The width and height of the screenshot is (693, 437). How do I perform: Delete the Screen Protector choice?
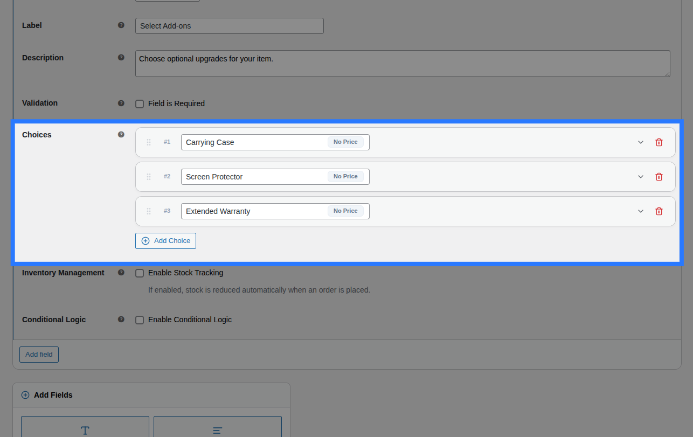(x=659, y=177)
